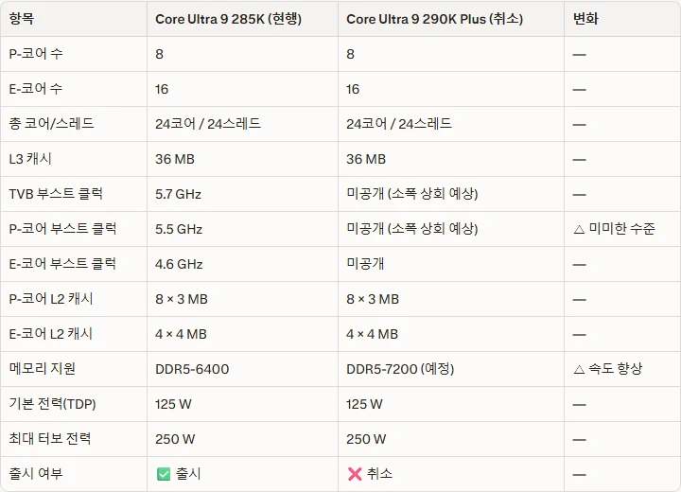Click the 기본 전력(TDP) row label
Image resolution: width=681 pixels, height=492 pixels.
[x=52, y=404]
